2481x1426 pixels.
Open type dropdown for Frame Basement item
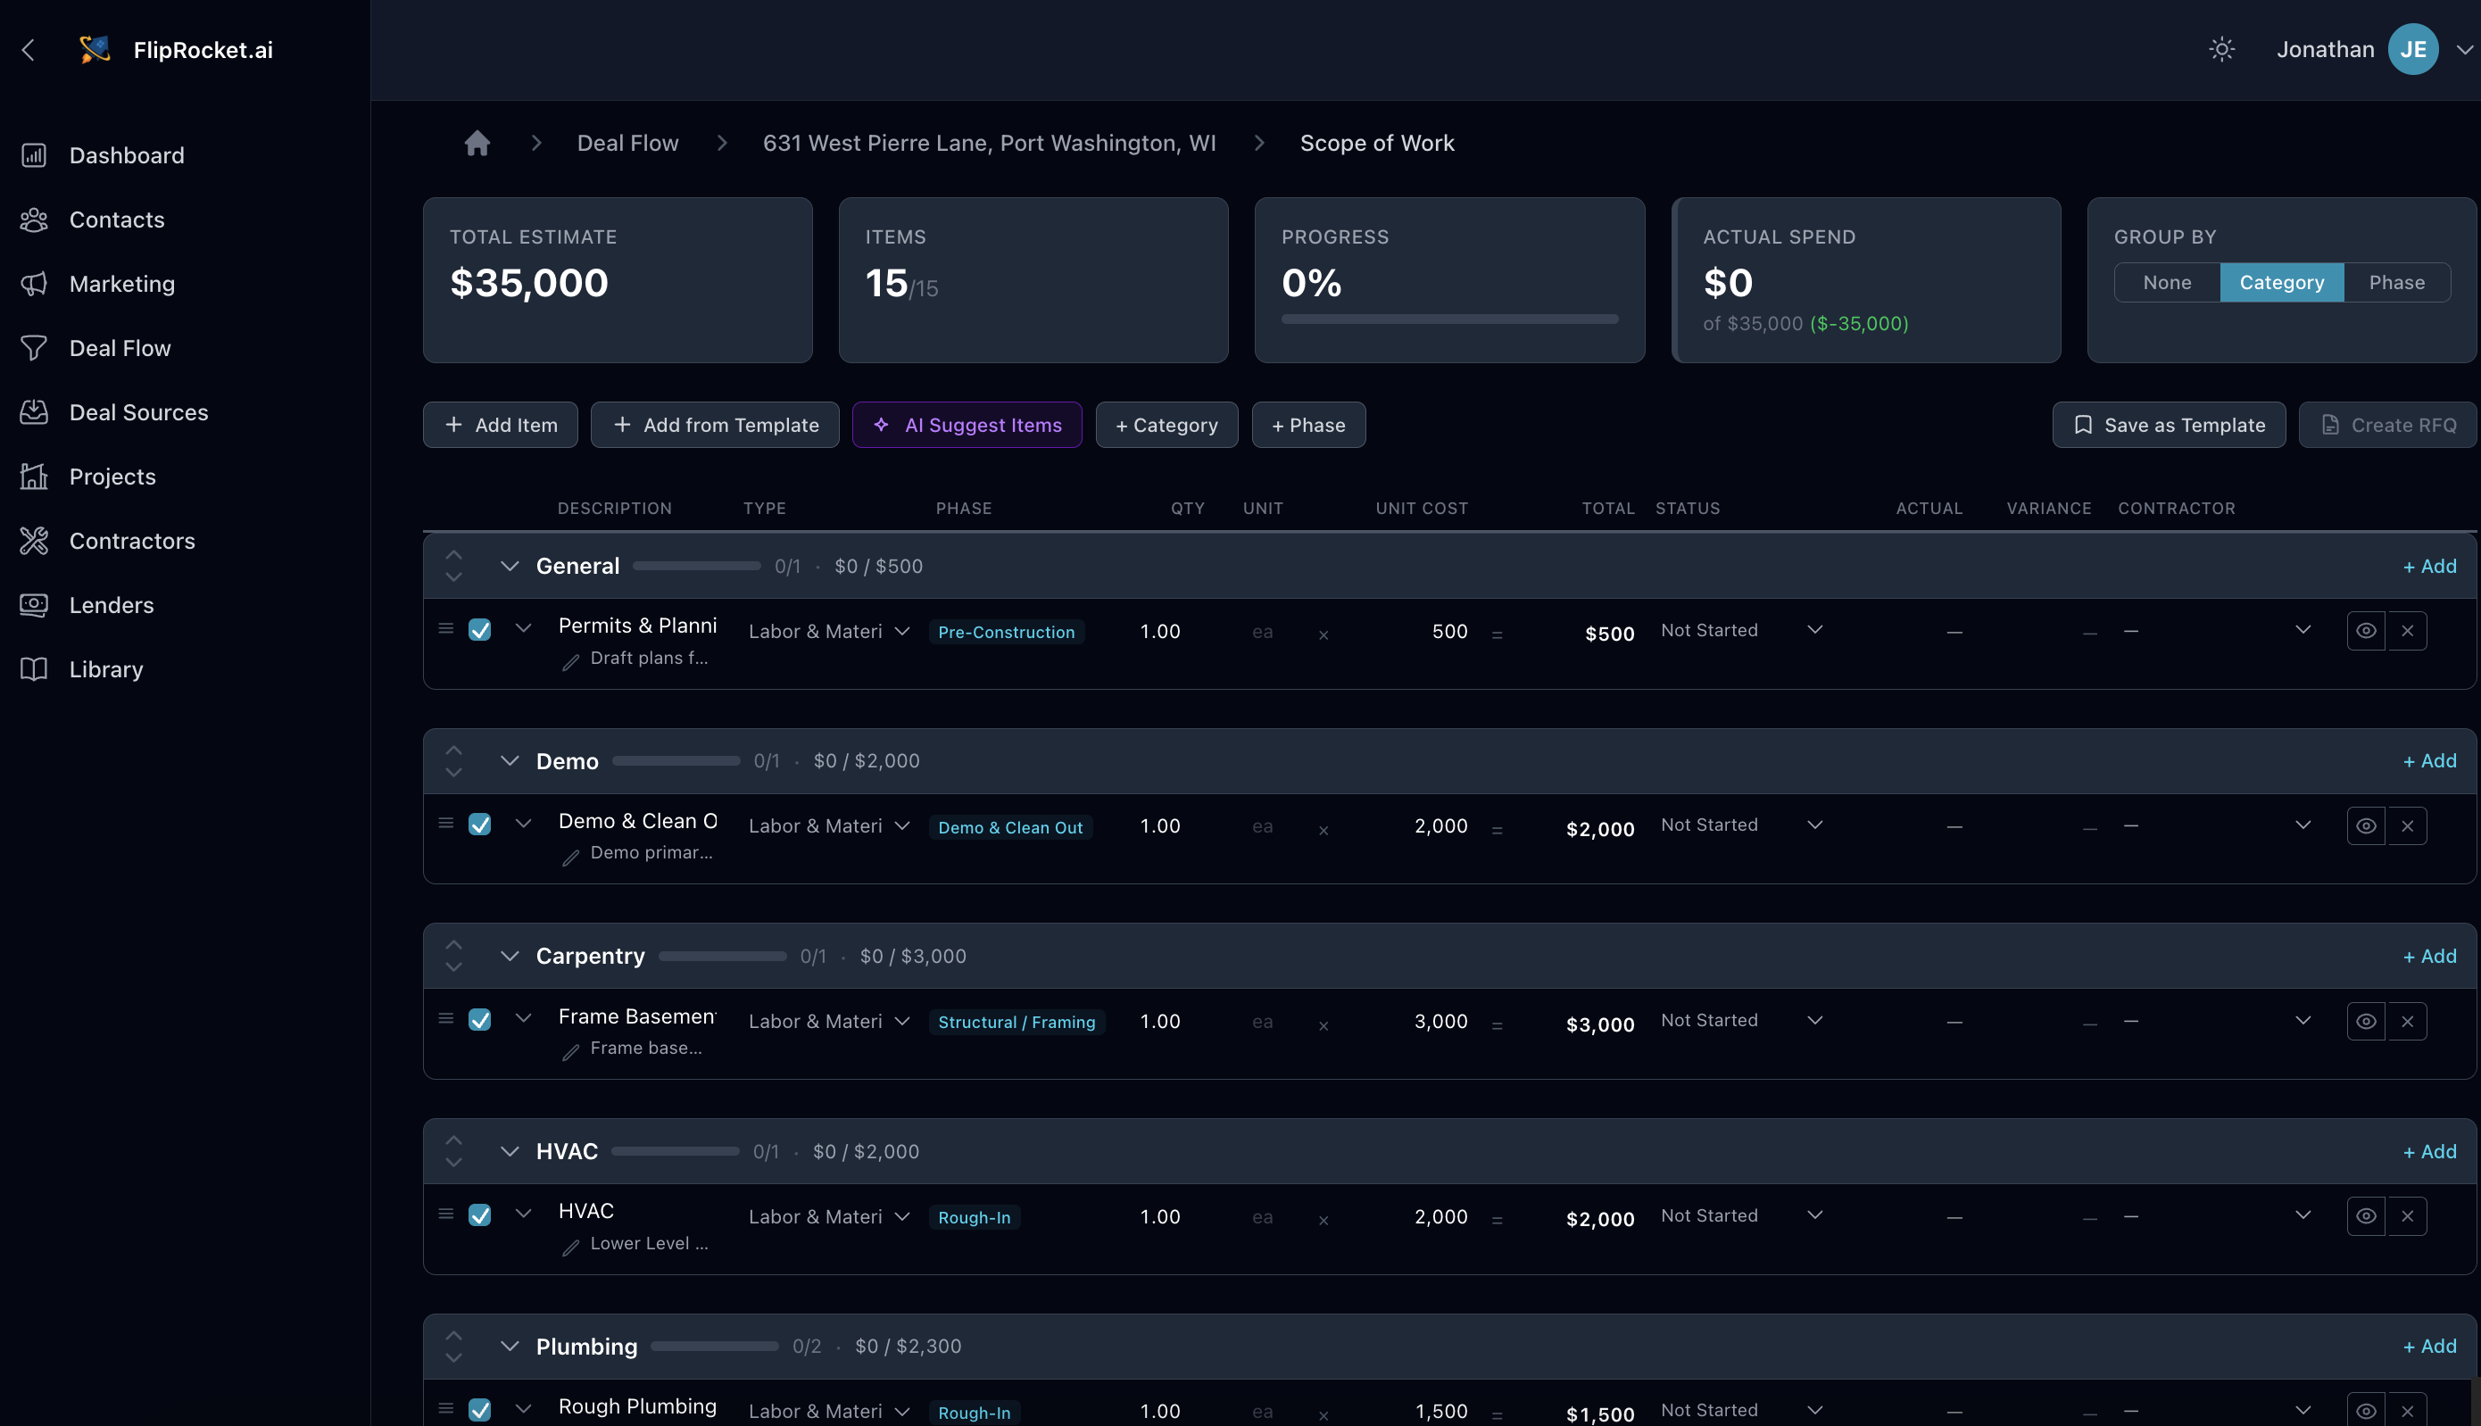click(x=902, y=1022)
